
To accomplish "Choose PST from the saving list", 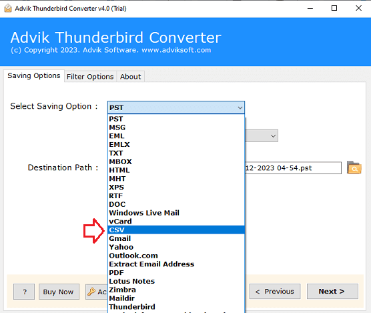I will [x=176, y=119].
